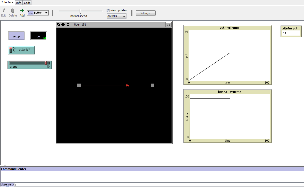The image size is (304, 187).
Task: Toggle the view updates checkbox
Action: 108,11
